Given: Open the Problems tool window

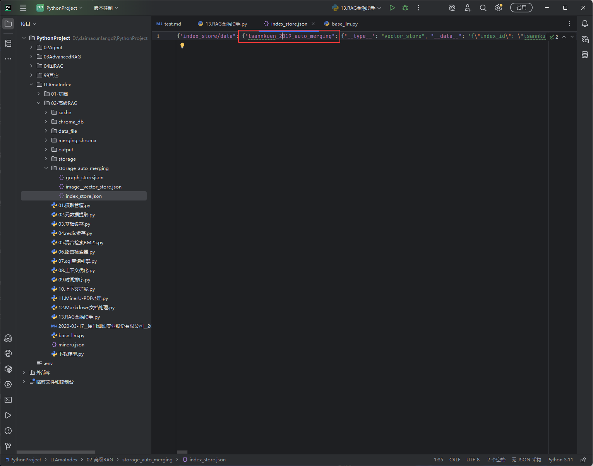Looking at the screenshot, I should pyautogui.click(x=8, y=431).
